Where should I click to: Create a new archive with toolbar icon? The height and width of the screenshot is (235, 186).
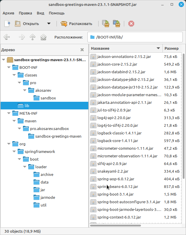coord(7,24)
